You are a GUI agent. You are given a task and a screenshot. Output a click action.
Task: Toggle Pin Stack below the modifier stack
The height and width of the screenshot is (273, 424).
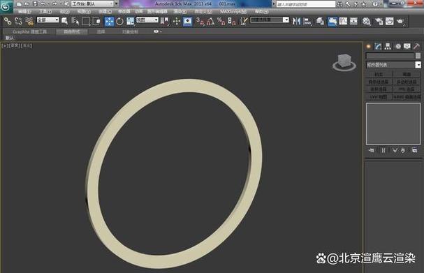[x=372, y=150]
